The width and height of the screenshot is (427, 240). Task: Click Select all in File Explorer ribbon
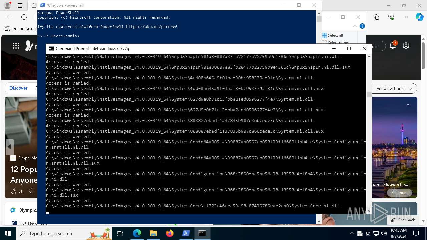coord(333,35)
